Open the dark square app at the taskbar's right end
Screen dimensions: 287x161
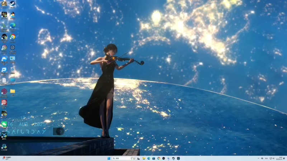178,158
